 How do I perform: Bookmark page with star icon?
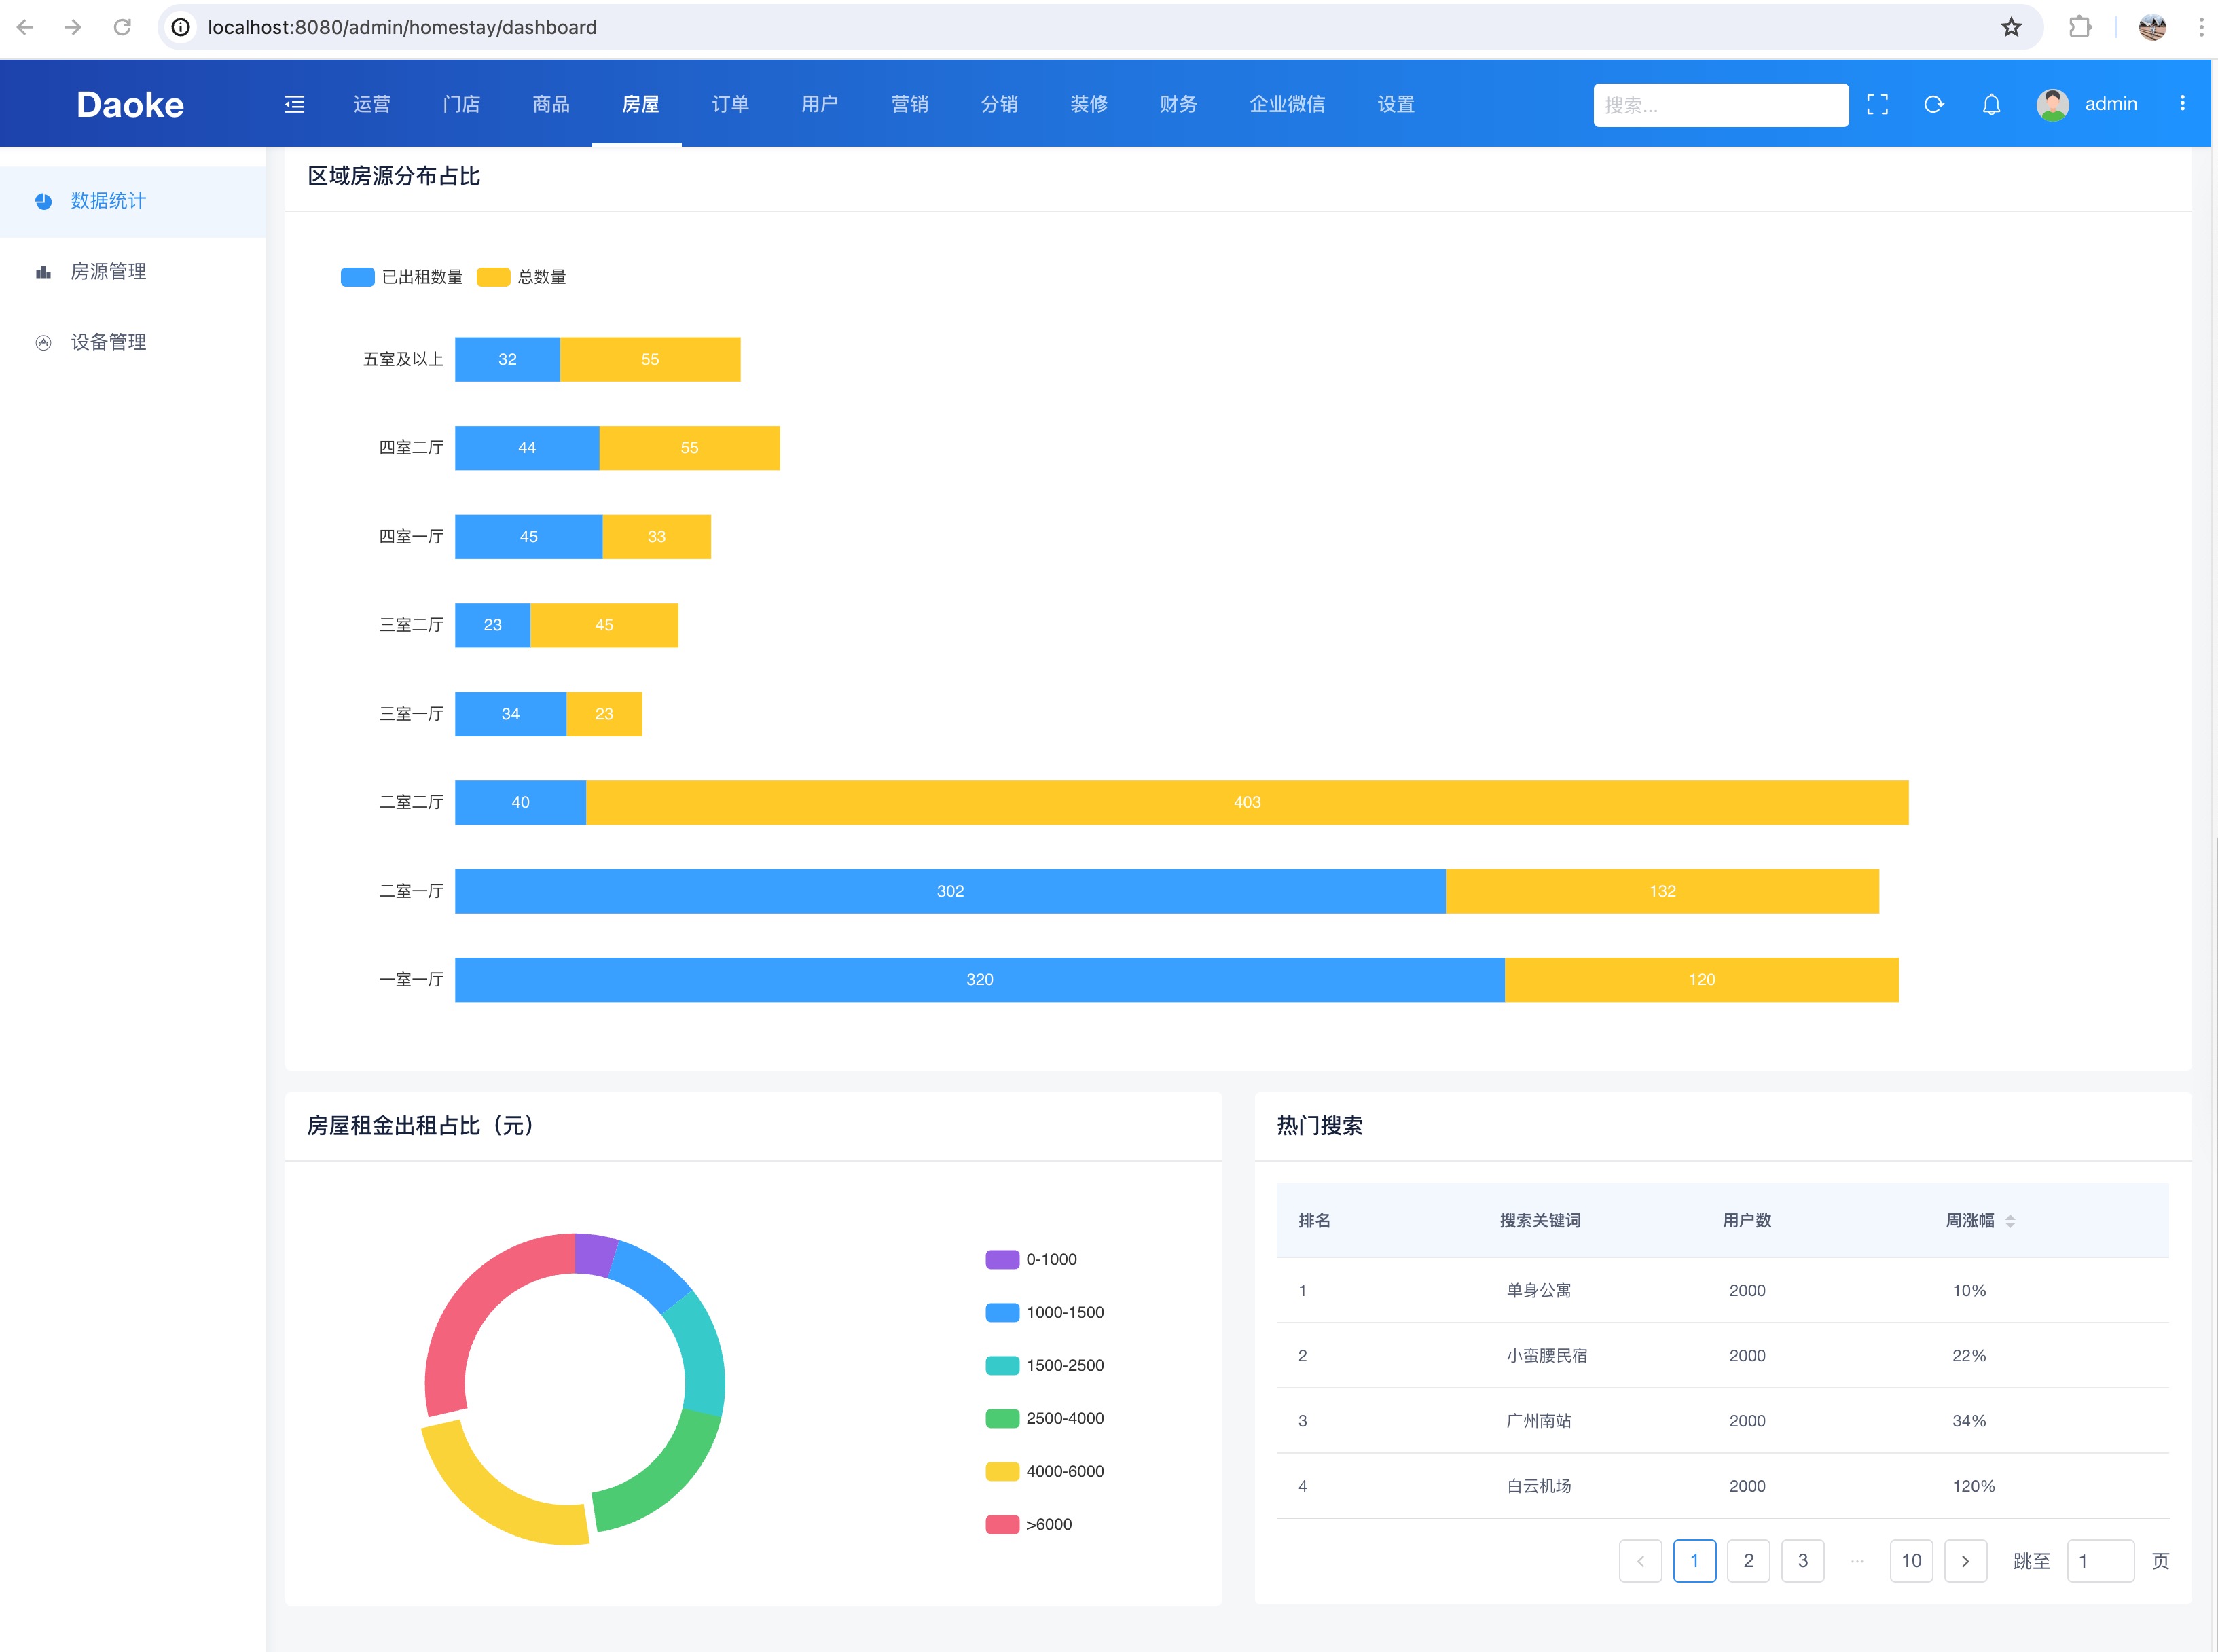(x=2011, y=27)
